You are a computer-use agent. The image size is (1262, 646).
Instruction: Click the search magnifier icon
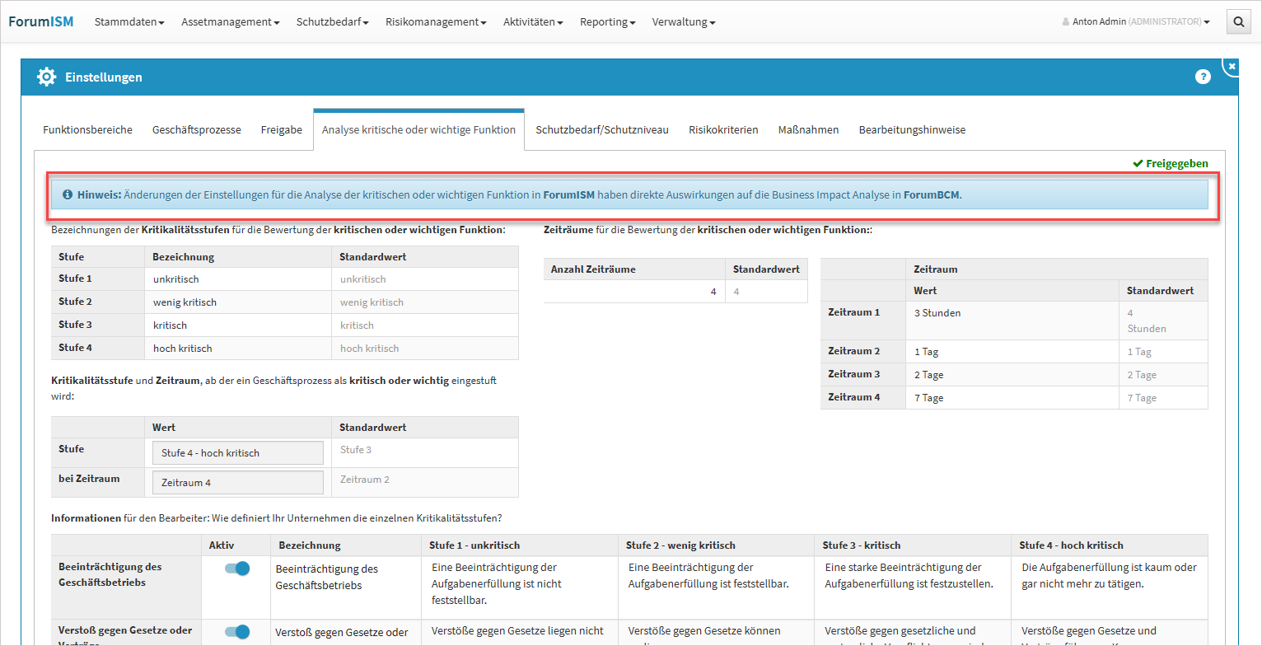tap(1238, 22)
